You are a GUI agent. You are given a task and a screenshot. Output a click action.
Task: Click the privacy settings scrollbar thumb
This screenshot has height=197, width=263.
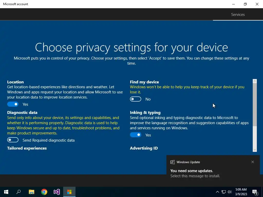coord(255,105)
